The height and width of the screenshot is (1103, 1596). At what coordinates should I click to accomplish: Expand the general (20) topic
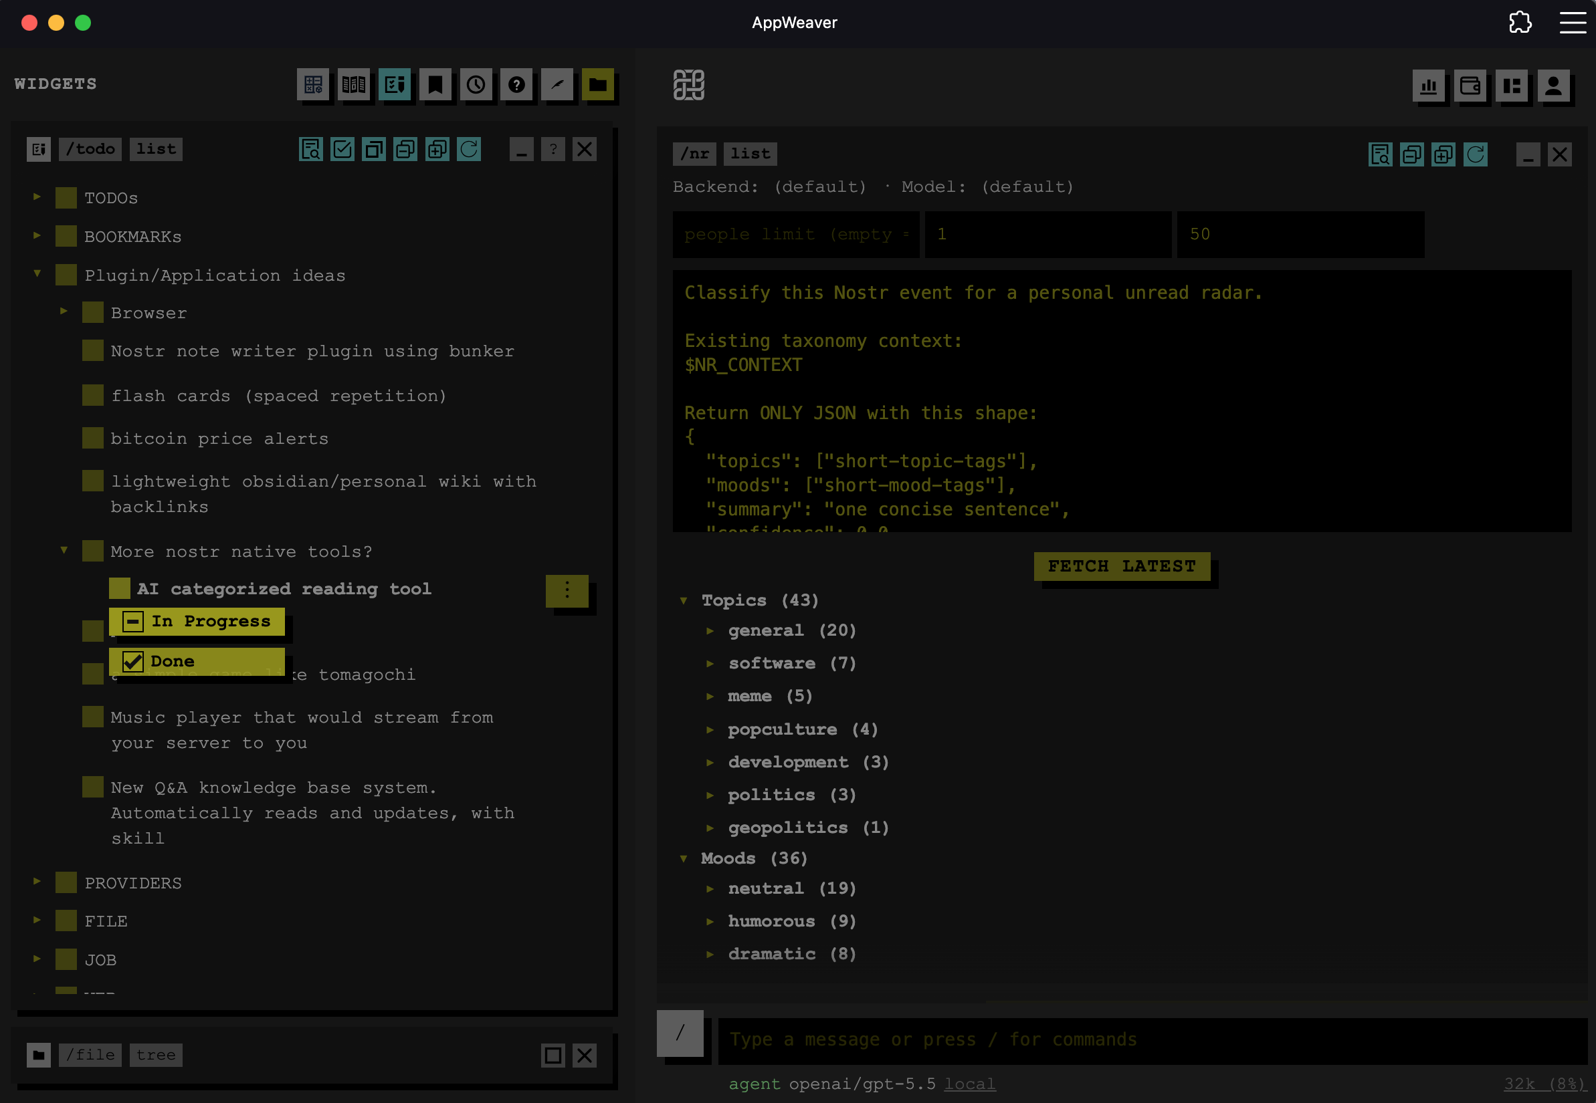(710, 631)
